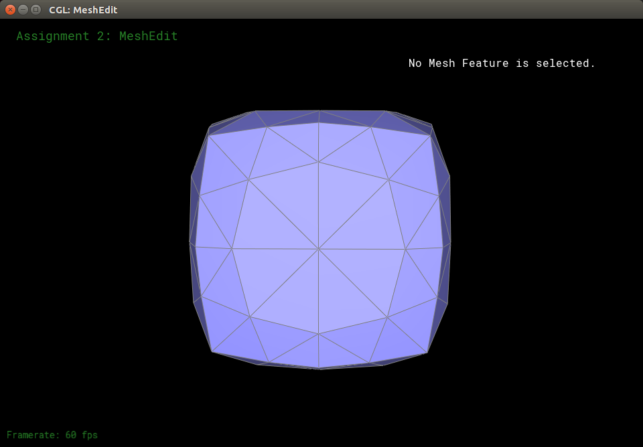Select the vertical edge above the center vertex
This screenshot has height=447, width=643.
319,205
